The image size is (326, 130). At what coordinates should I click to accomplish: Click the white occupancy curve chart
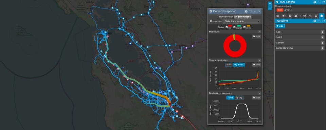pos(239,111)
